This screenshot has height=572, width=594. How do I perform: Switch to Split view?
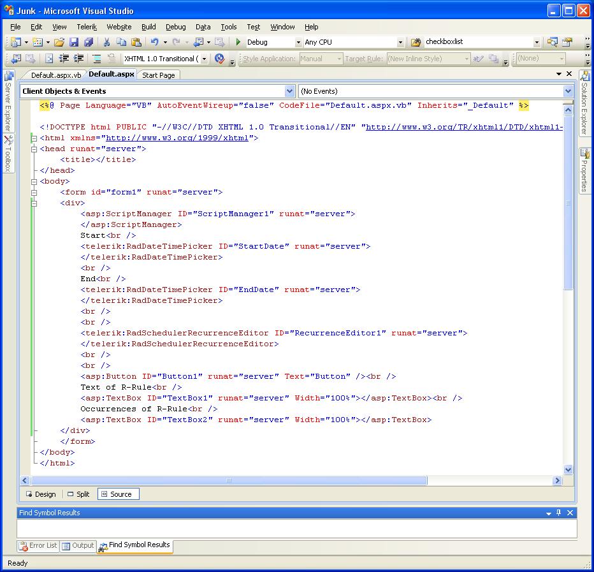[78, 494]
